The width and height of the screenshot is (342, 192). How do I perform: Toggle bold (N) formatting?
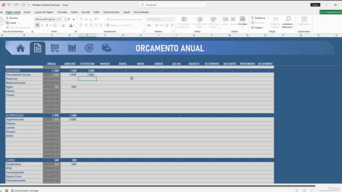coord(37,25)
